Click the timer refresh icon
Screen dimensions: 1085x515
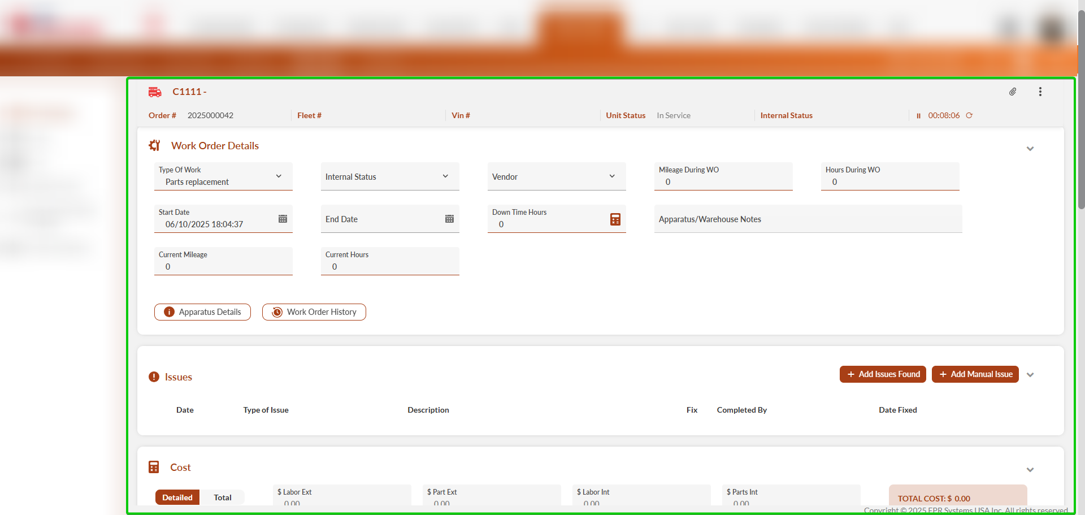coord(969,115)
